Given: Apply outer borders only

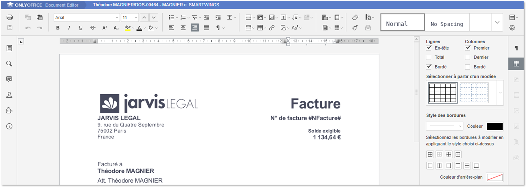Looking at the screenshot, I should click(x=458, y=154).
